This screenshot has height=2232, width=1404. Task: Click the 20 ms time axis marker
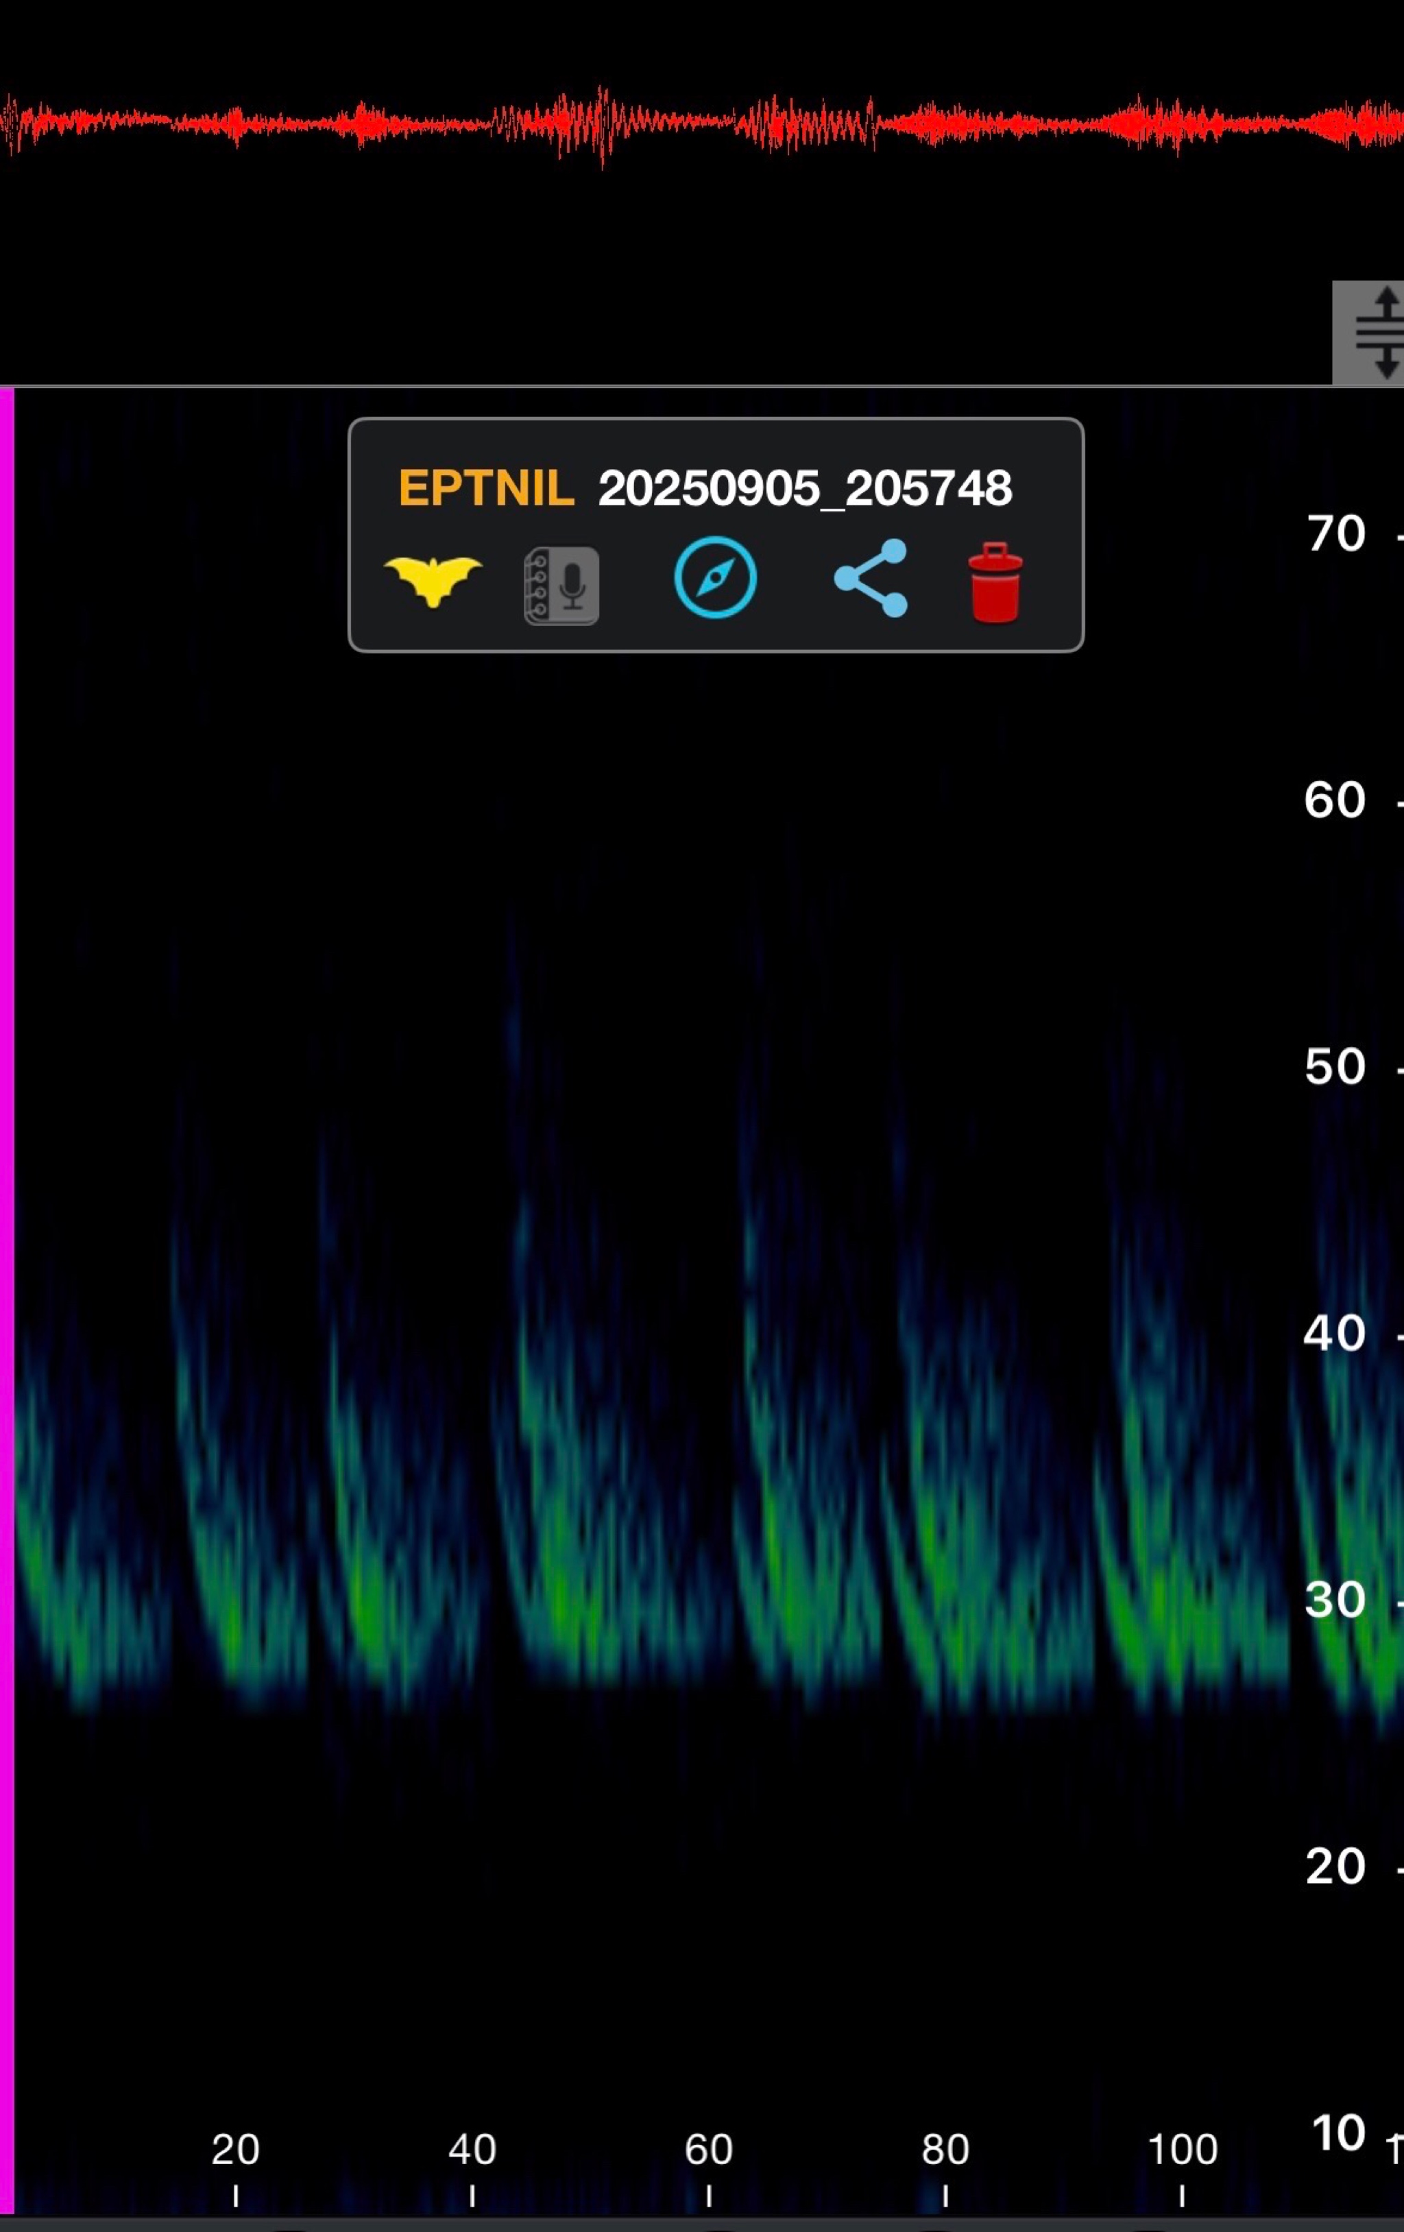click(235, 2150)
